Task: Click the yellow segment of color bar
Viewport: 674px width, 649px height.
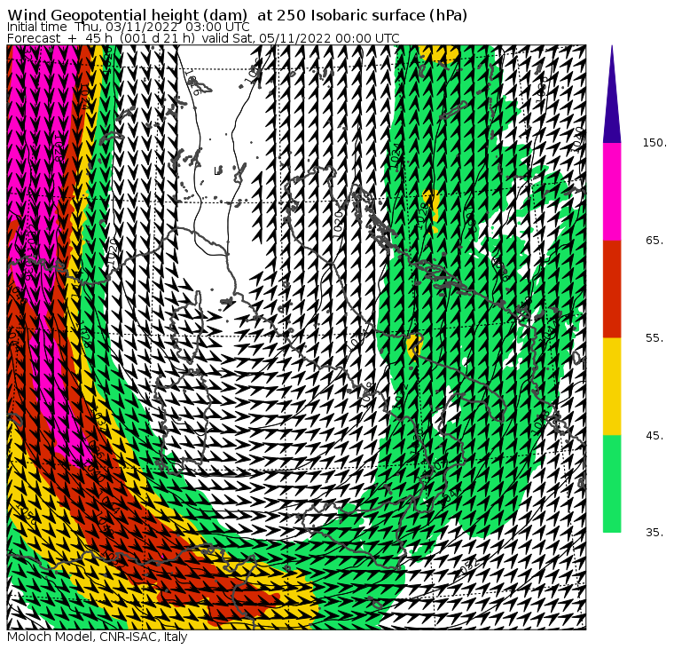Action: (x=612, y=386)
